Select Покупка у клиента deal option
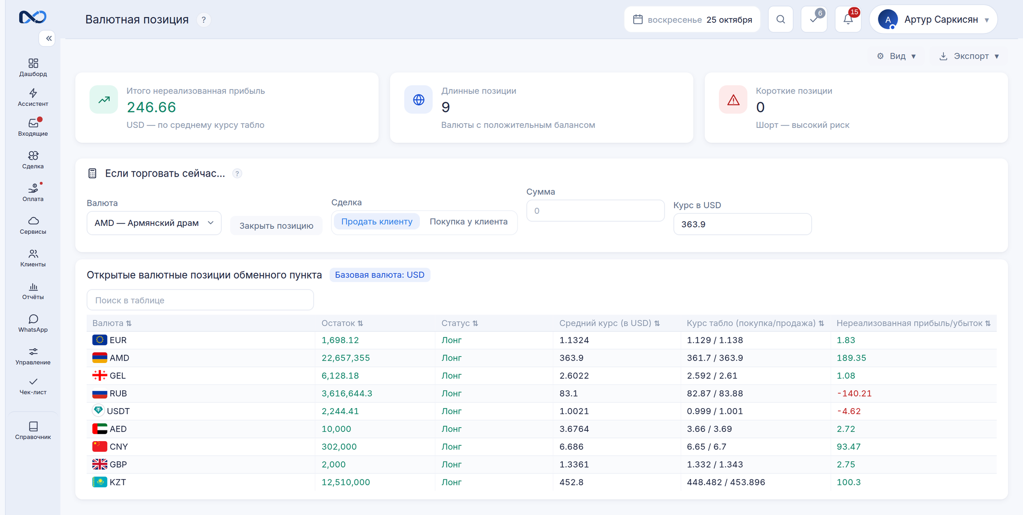Viewport: 1023px width, 515px height. click(x=468, y=222)
